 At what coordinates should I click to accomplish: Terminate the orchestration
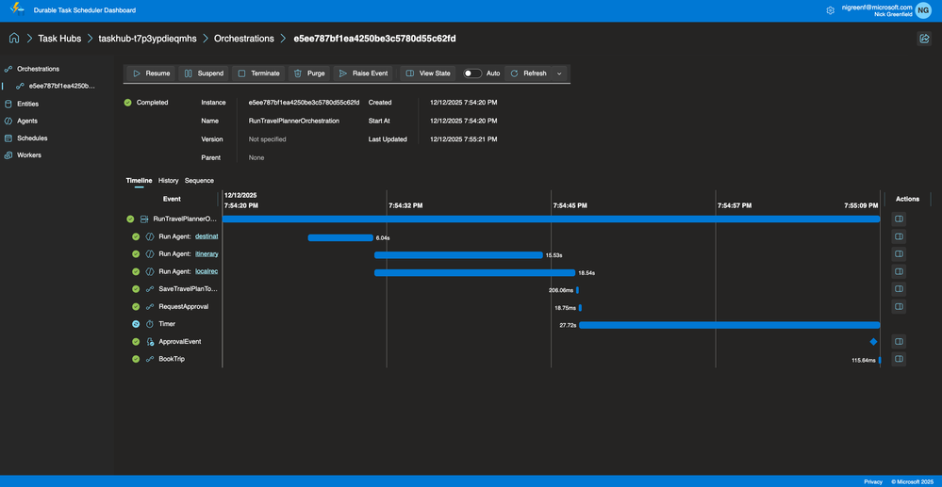click(258, 73)
